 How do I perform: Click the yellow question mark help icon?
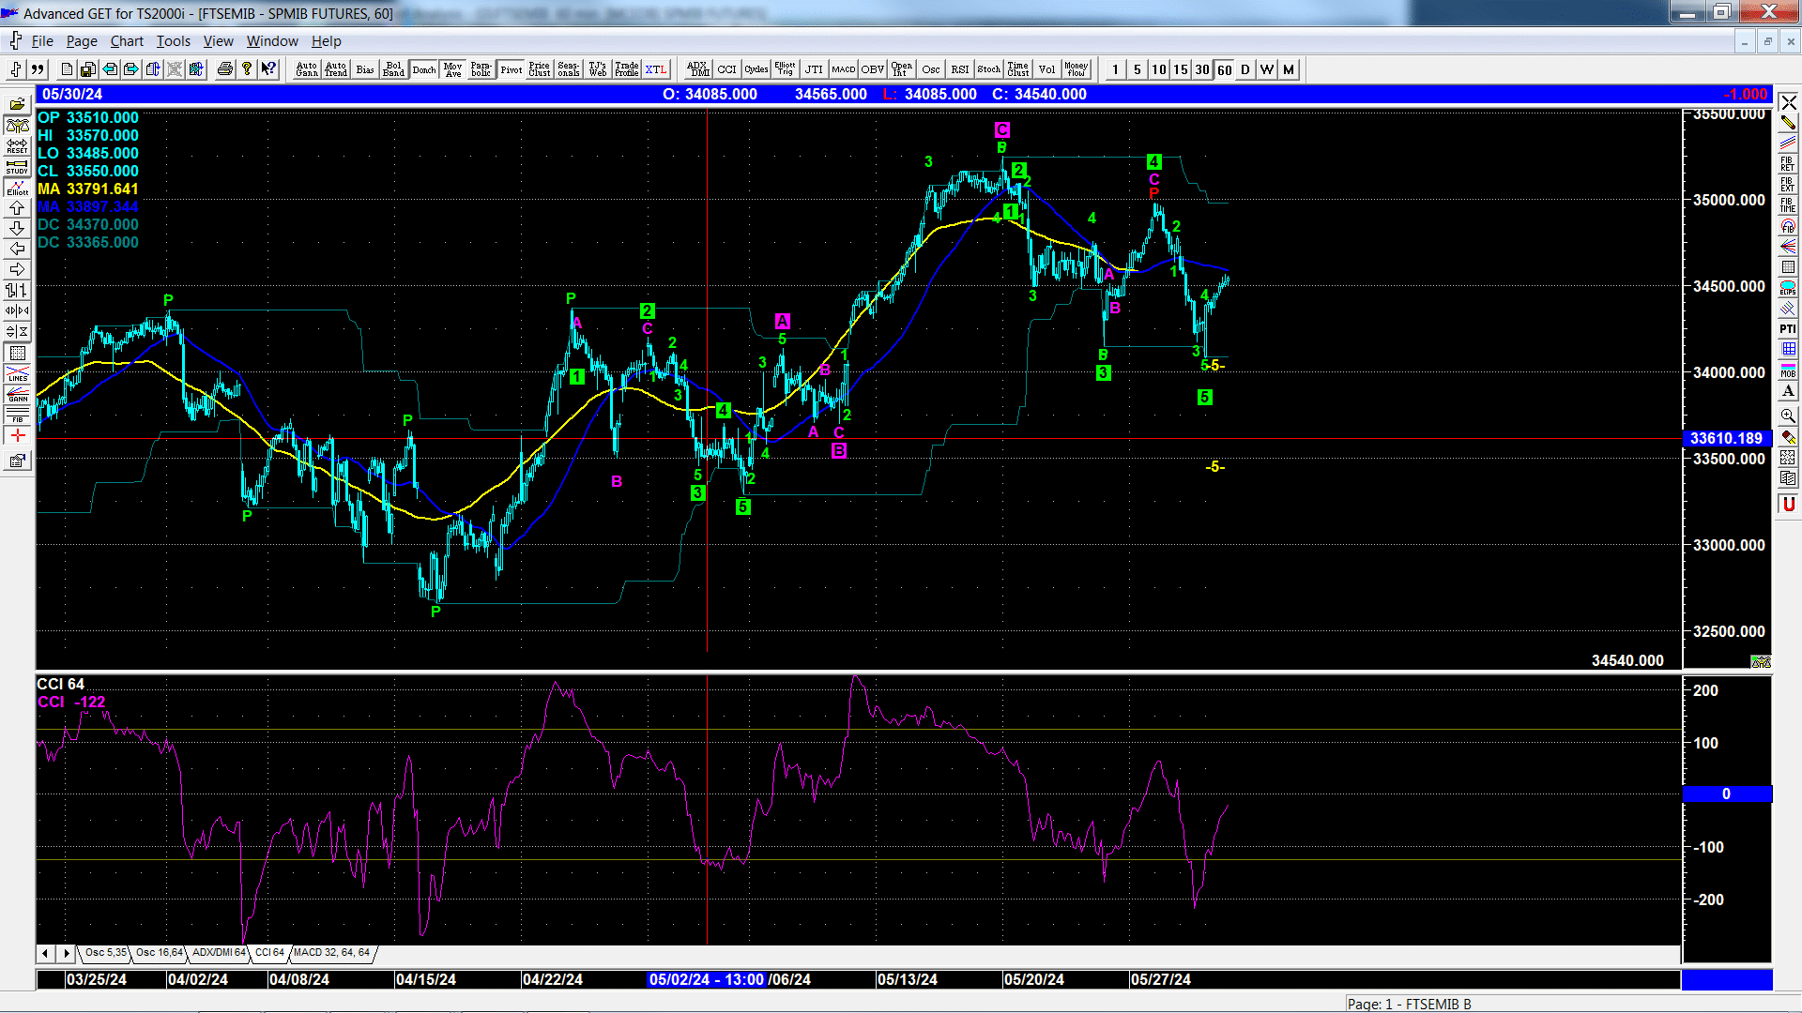(247, 69)
